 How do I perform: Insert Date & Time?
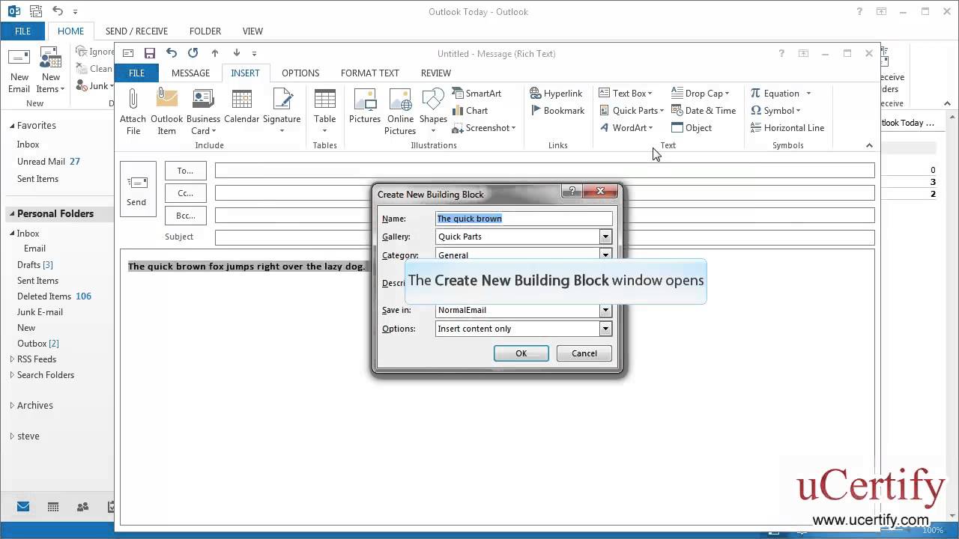tap(704, 111)
